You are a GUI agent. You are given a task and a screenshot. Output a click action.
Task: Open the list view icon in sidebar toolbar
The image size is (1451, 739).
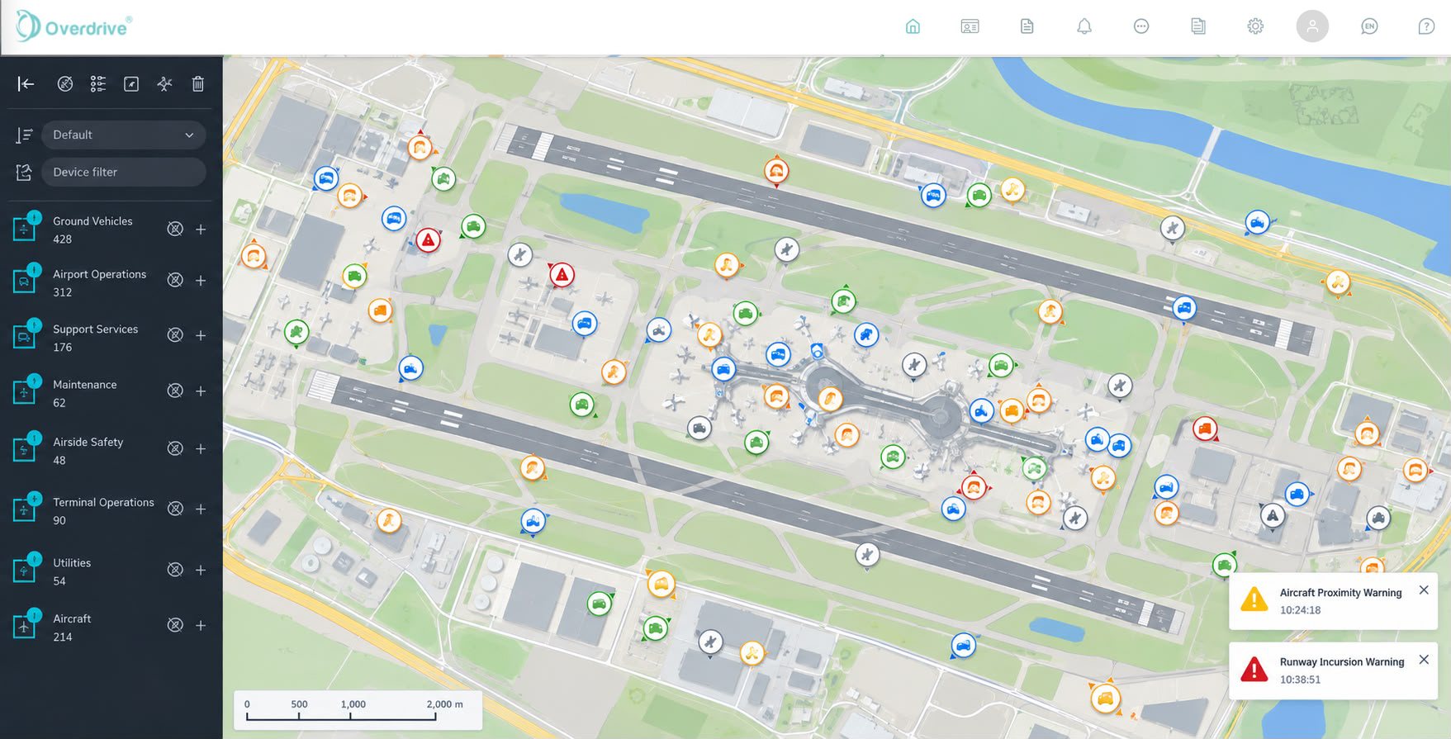(x=98, y=83)
